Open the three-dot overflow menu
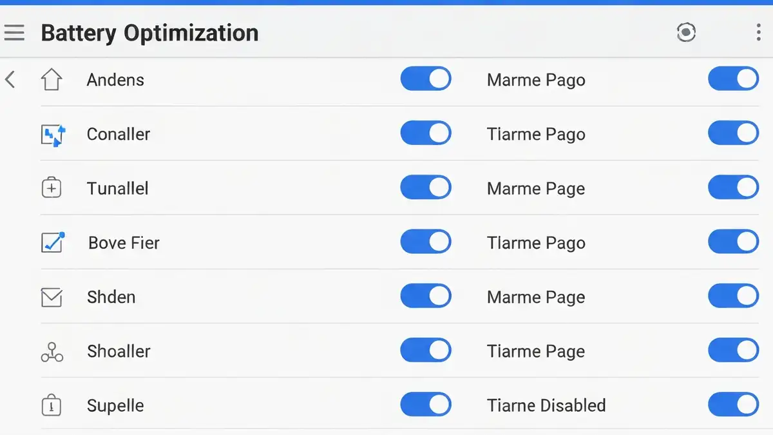Image resolution: width=773 pixels, height=435 pixels. 758,32
